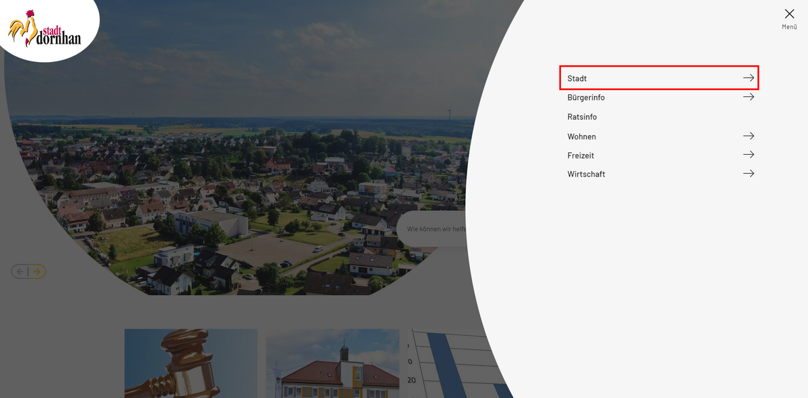This screenshot has height=398, width=808.
Task: Open the Ratsinfo menu item
Action: tap(582, 117)
